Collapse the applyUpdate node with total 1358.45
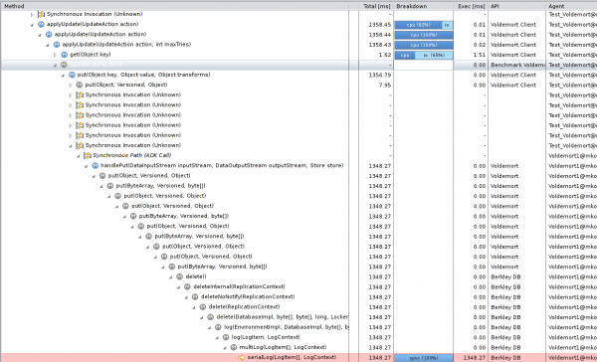This screenshot has width=597, height=362. (x=32, y=24)
